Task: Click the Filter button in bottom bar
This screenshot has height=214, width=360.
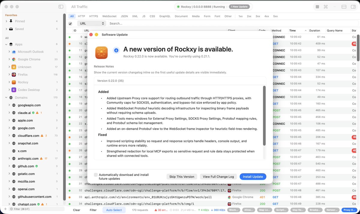Action: [93, 210]
